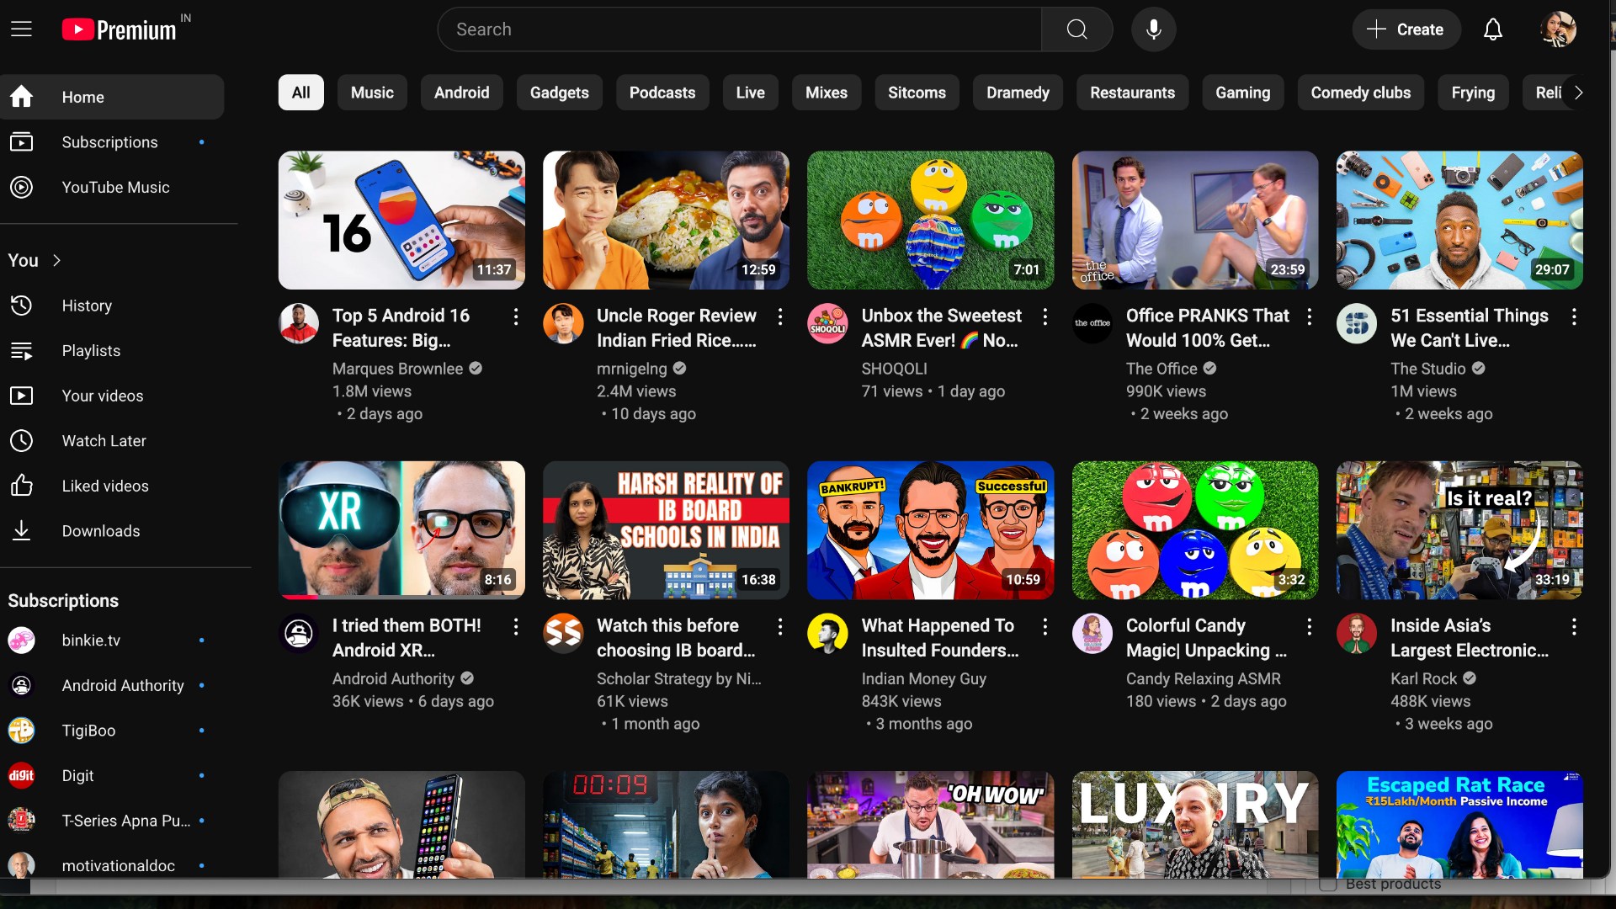This screenshot has height=909, width=1616.
Task: Open the hamburger guide menu
Action: point(21,29)
